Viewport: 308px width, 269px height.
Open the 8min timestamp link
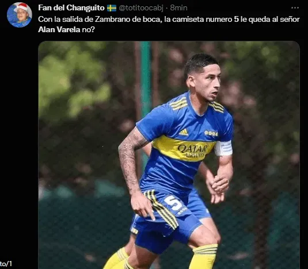[178, 8]
